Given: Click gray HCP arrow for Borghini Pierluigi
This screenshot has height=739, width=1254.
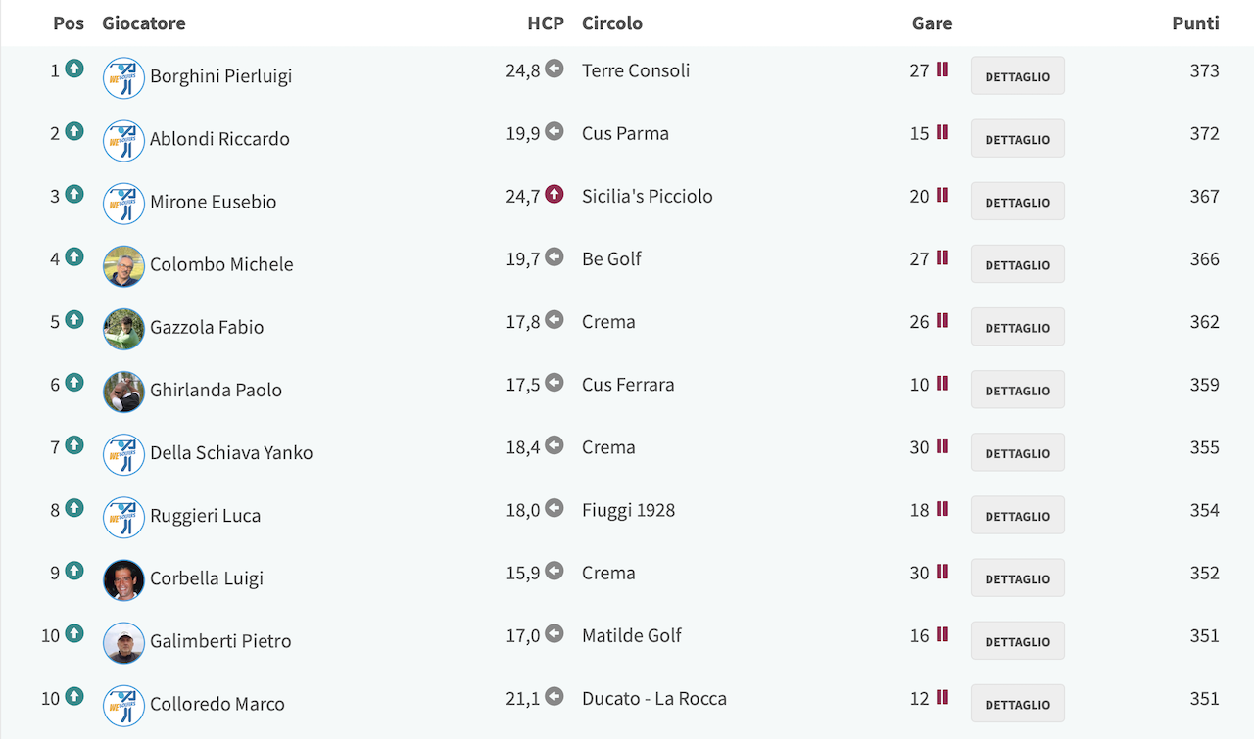Looking at the screenshot, I should (555, 69).
